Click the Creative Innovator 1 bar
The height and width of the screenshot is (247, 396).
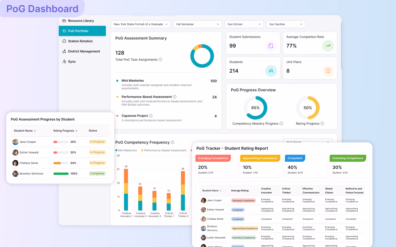click(x=126, y=190)
